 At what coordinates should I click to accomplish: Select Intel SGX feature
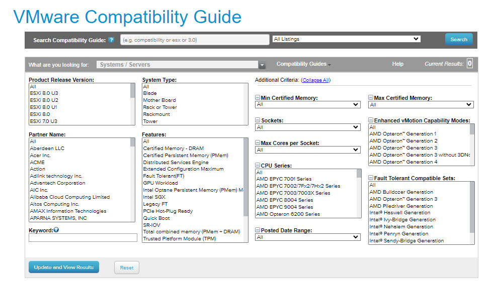coord(154,197)
